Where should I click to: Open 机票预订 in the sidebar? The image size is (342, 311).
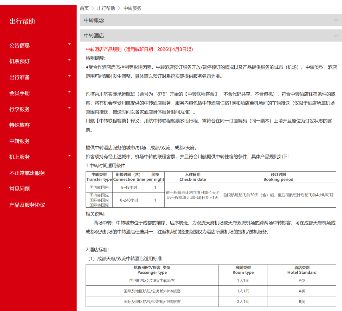pyautogui.click(x=20, y=61)
